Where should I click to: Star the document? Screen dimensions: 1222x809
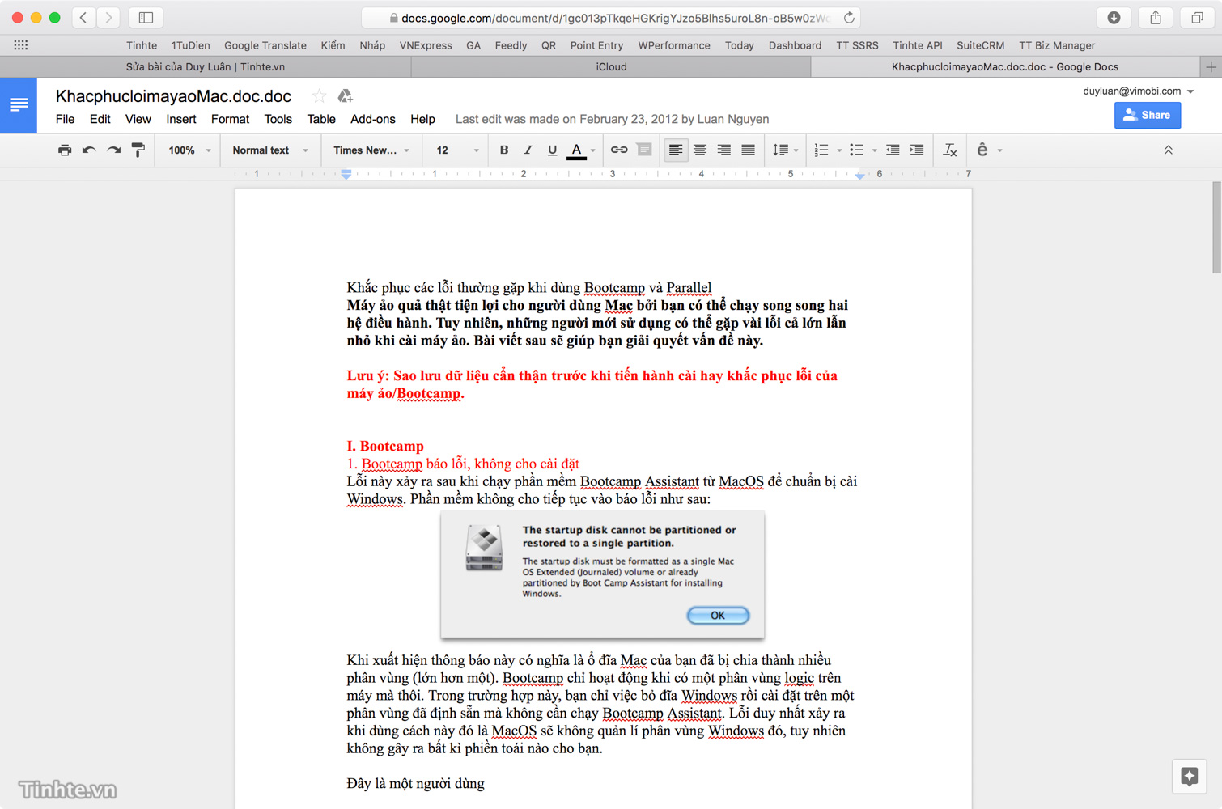[x=320, y=96]
